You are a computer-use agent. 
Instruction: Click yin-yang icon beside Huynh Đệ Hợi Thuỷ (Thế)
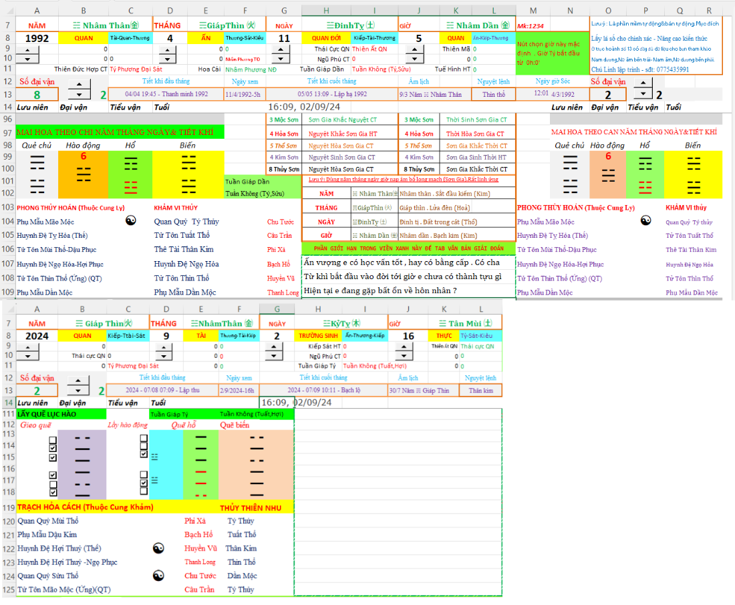[158, 548]
